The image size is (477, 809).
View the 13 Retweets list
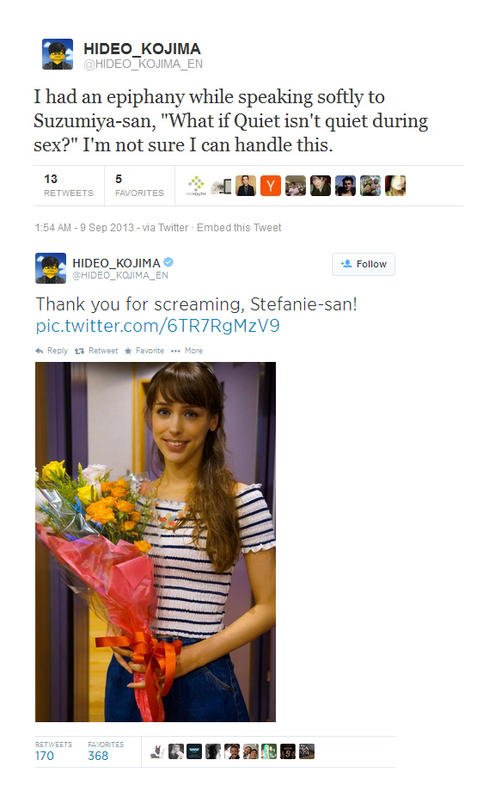pyautogui.click(x=69, y=186)
